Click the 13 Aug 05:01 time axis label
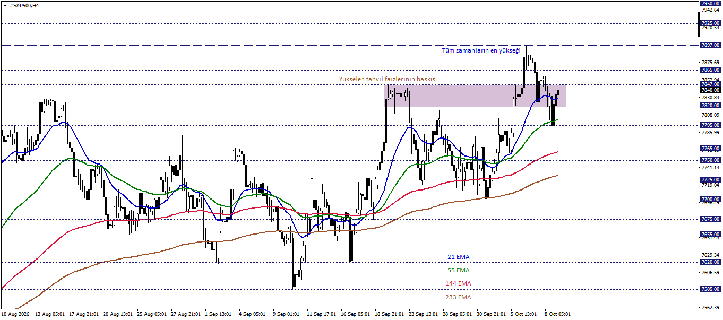723x320 pixels. coord(49,314)
